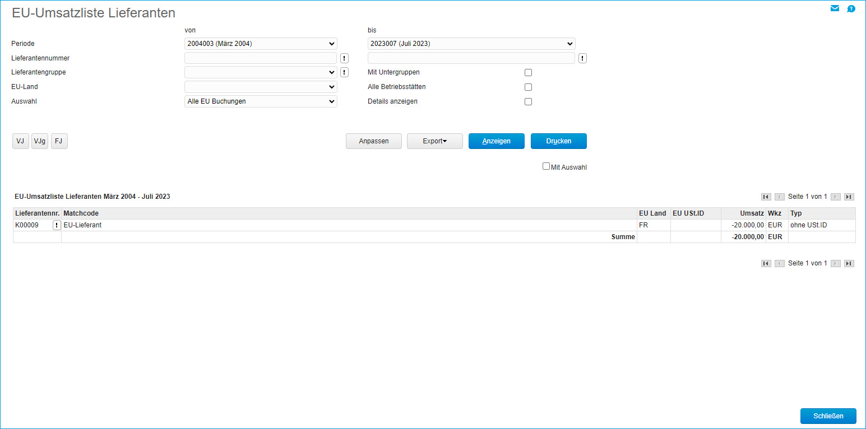Open details icon for supplier K00009
The width and height of the screenshot is (866, 429).
click(x=57, y=225)
